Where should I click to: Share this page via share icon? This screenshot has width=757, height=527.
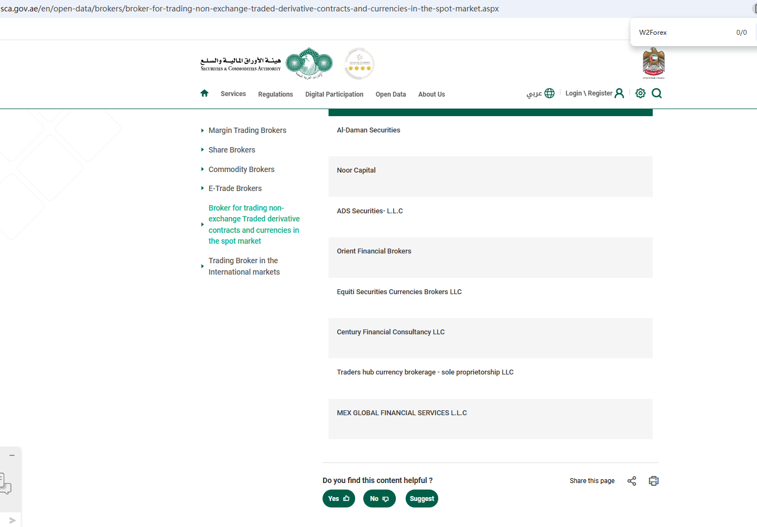632,481
